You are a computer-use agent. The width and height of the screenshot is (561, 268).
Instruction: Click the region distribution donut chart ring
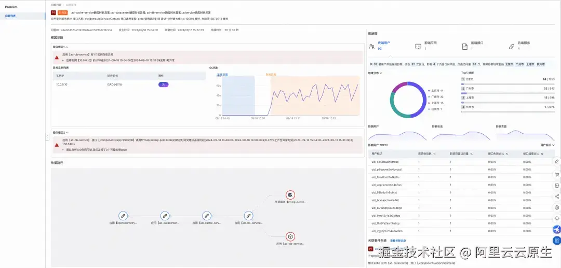coord(408,100)
